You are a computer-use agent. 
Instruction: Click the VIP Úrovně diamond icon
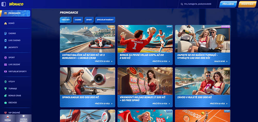click(x=6, y=113)
